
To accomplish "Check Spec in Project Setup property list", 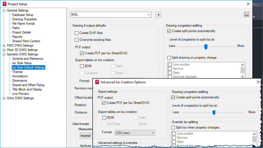I will click(x=170, y=73).
